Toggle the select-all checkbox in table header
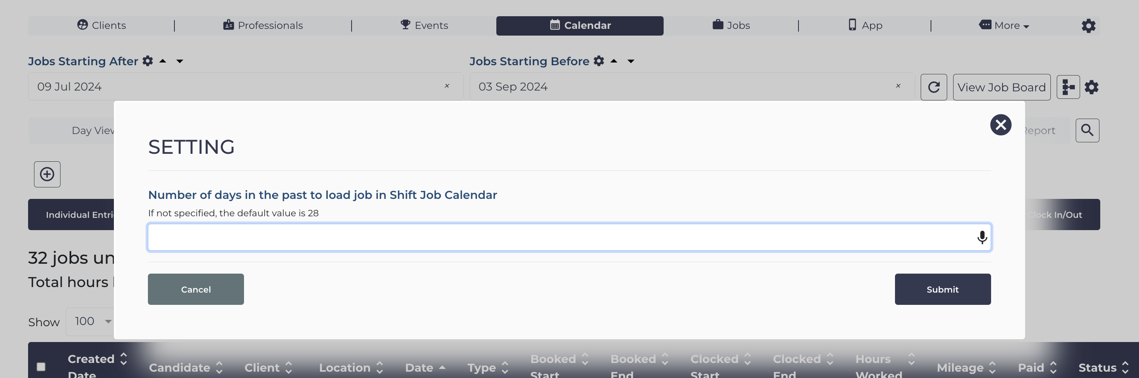 coord(41,367)
